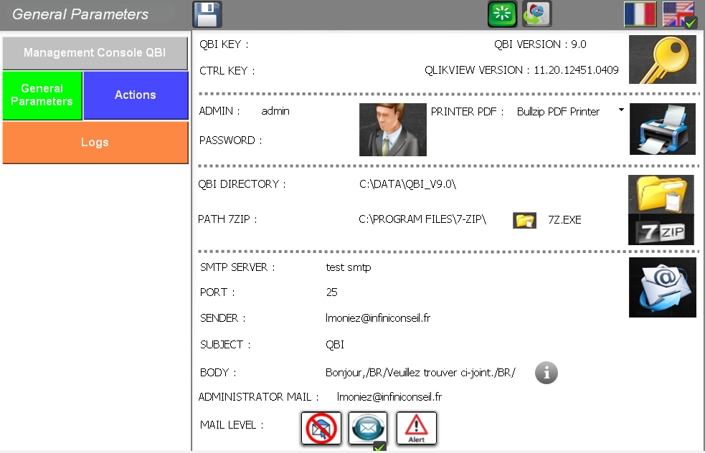Image resolution: width=705 pixels, height=453 pixels.
Task: Edit the 7-ZIP path C:\PROGRAM FILES\7-ZIP\
Action: tap(422, 219)
